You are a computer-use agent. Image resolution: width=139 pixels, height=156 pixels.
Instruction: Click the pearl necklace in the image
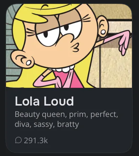coord(62,69)
